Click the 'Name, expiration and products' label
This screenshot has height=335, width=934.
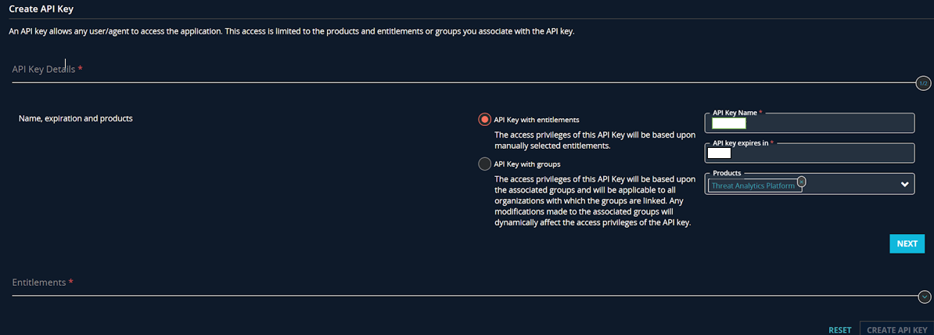pyautogui.click(x=75, y=118)
